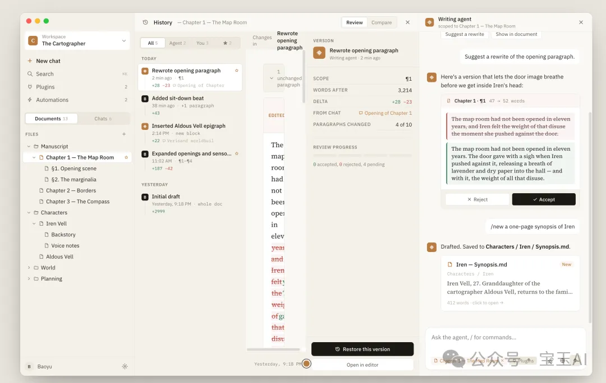
Task: Open the workspace dropdown The Cartographer
Action: point(77,40)
